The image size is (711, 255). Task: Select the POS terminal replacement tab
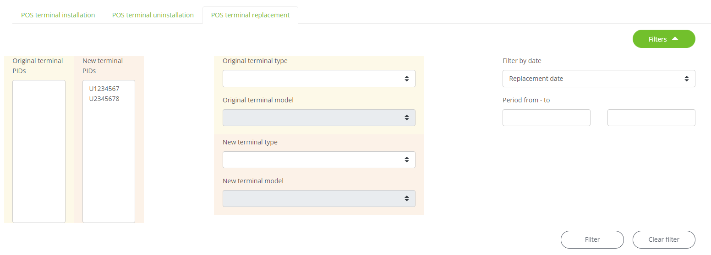pos(250,15)
